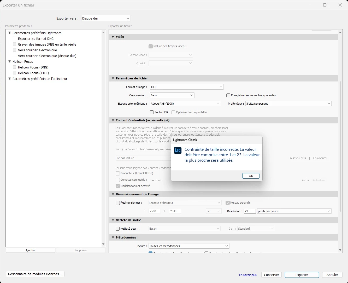348x283 pixels.
Task: Enable the Netteté pour checkbox
Action: (x=118, y=229)
